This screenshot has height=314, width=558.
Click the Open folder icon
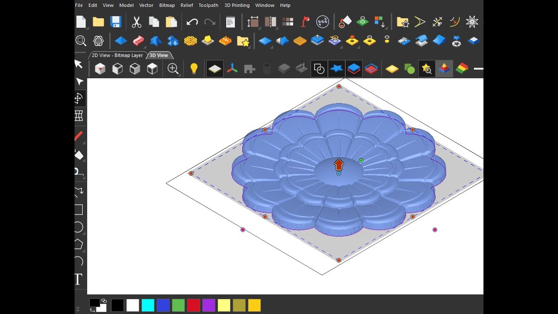[x=99, y=22]
